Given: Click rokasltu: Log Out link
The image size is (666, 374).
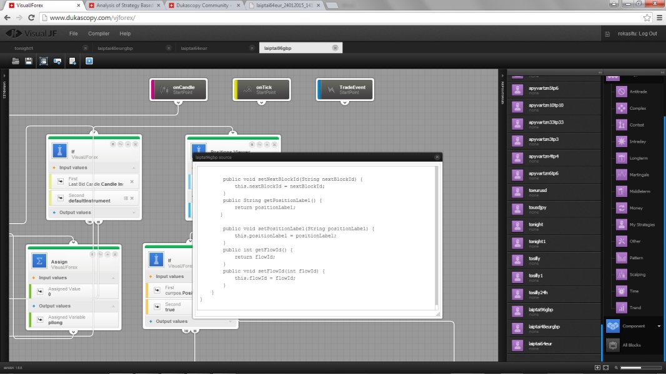Looking at the screenshot, I should click(x=637, y=34).
